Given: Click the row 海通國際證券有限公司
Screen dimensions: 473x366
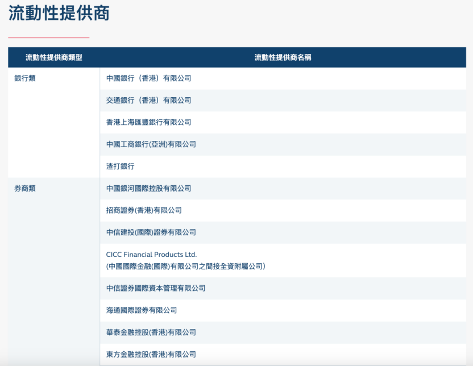Looking at the screenshot, I should coord(283,310).
